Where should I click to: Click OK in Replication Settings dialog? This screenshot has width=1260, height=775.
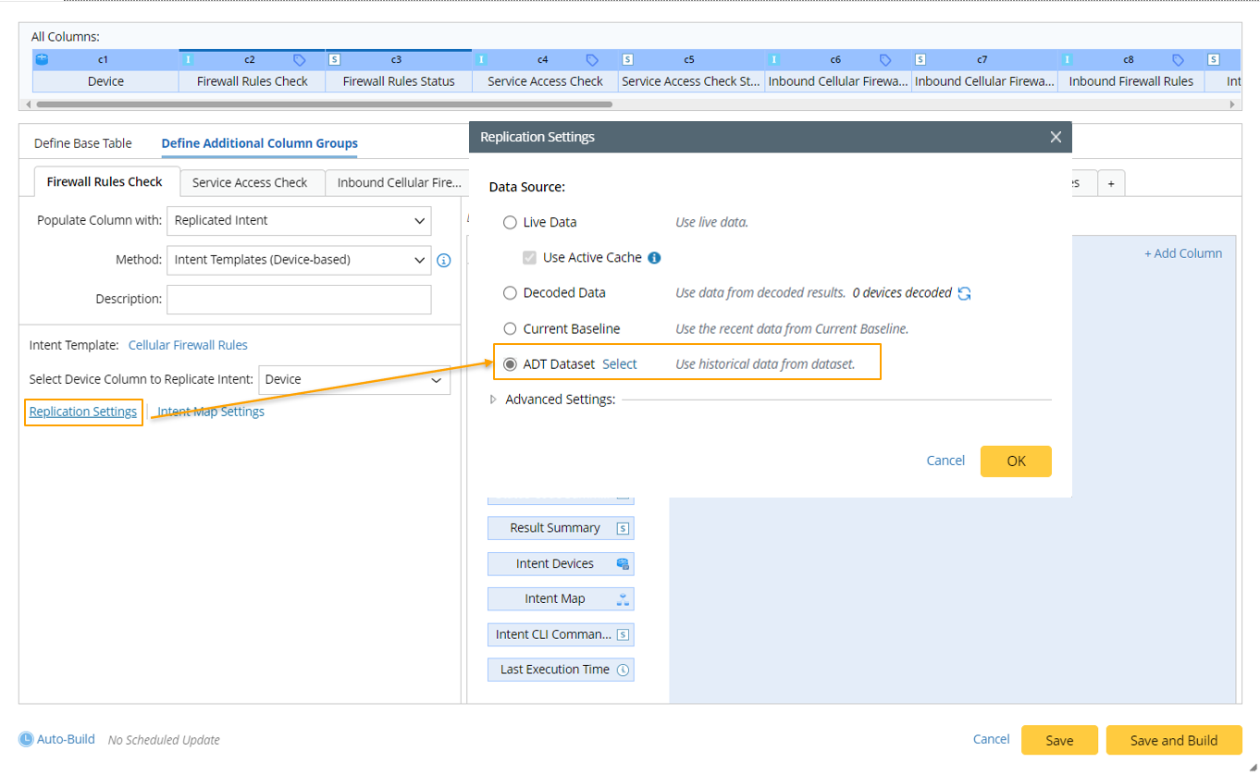1015,461
